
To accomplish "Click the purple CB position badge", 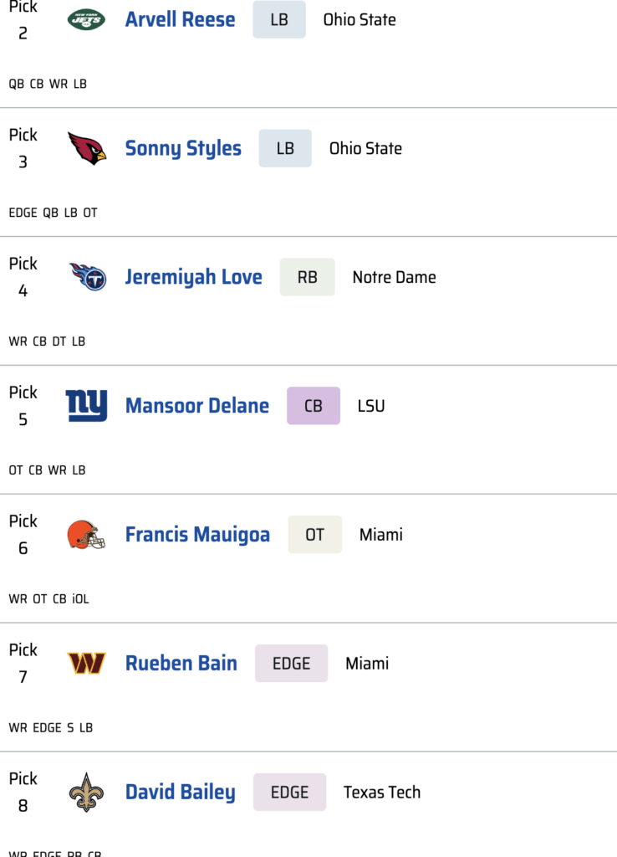I will coord(314,406).
